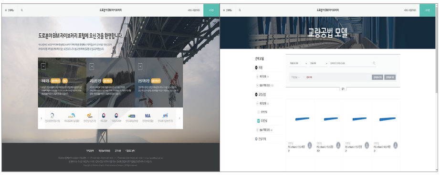Click the first footer link on the left page
Viewport: 440px width, 175px height.
click(x=90, y=150)
